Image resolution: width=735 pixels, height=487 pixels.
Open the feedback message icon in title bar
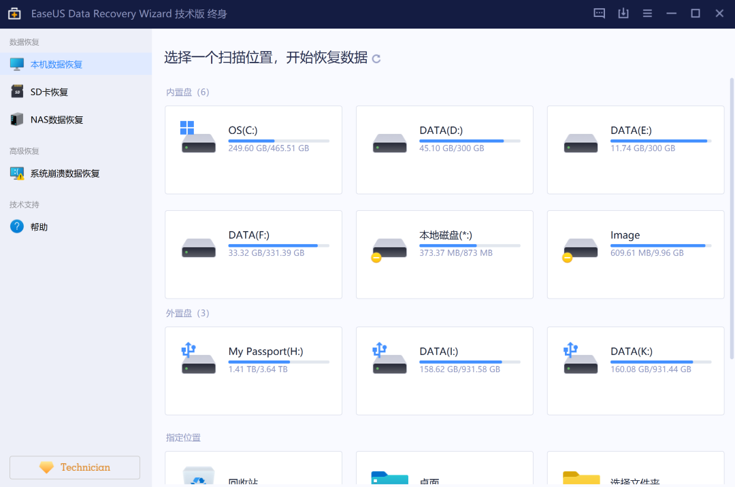pos(599,13)
